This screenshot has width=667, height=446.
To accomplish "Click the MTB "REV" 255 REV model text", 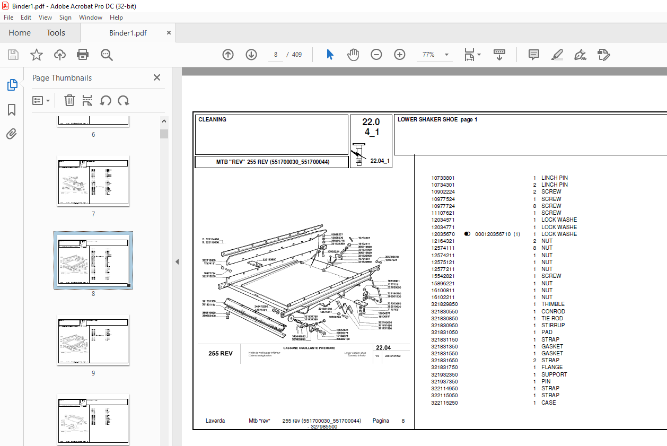I will pyautogui.click(x=273, y=162).
